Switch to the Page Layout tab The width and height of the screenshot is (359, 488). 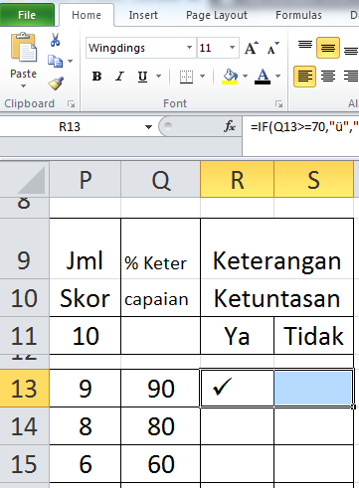click(217, 15)
